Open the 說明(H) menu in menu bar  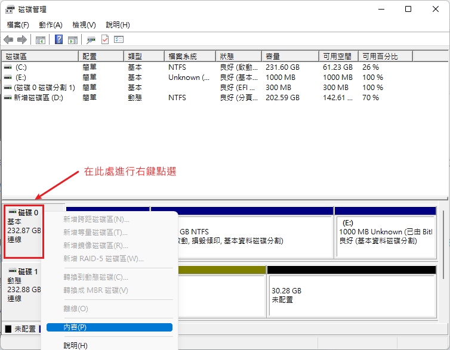(x=118, y=25)
